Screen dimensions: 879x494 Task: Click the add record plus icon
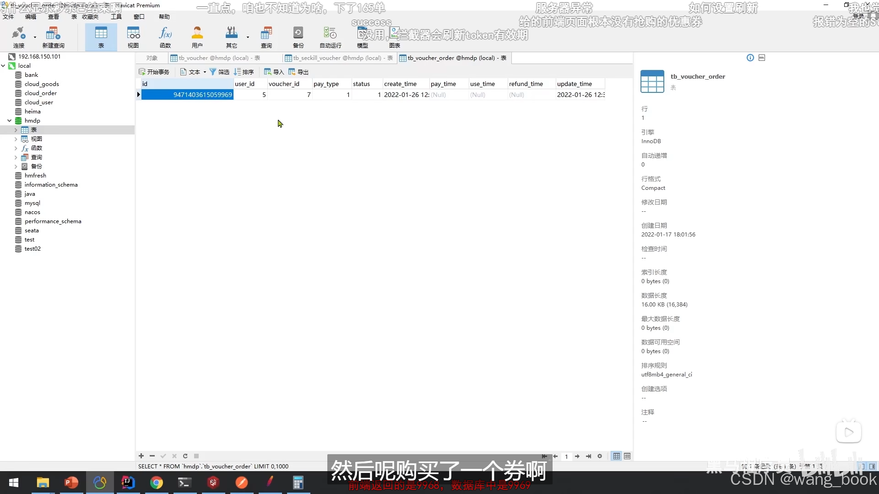click(x=141, y=456)
